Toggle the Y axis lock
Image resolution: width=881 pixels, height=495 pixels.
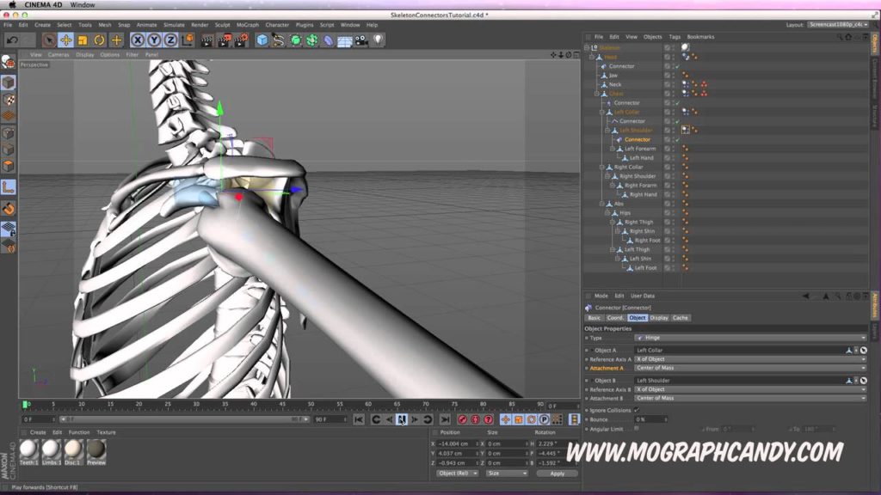(x=153, y=40)
